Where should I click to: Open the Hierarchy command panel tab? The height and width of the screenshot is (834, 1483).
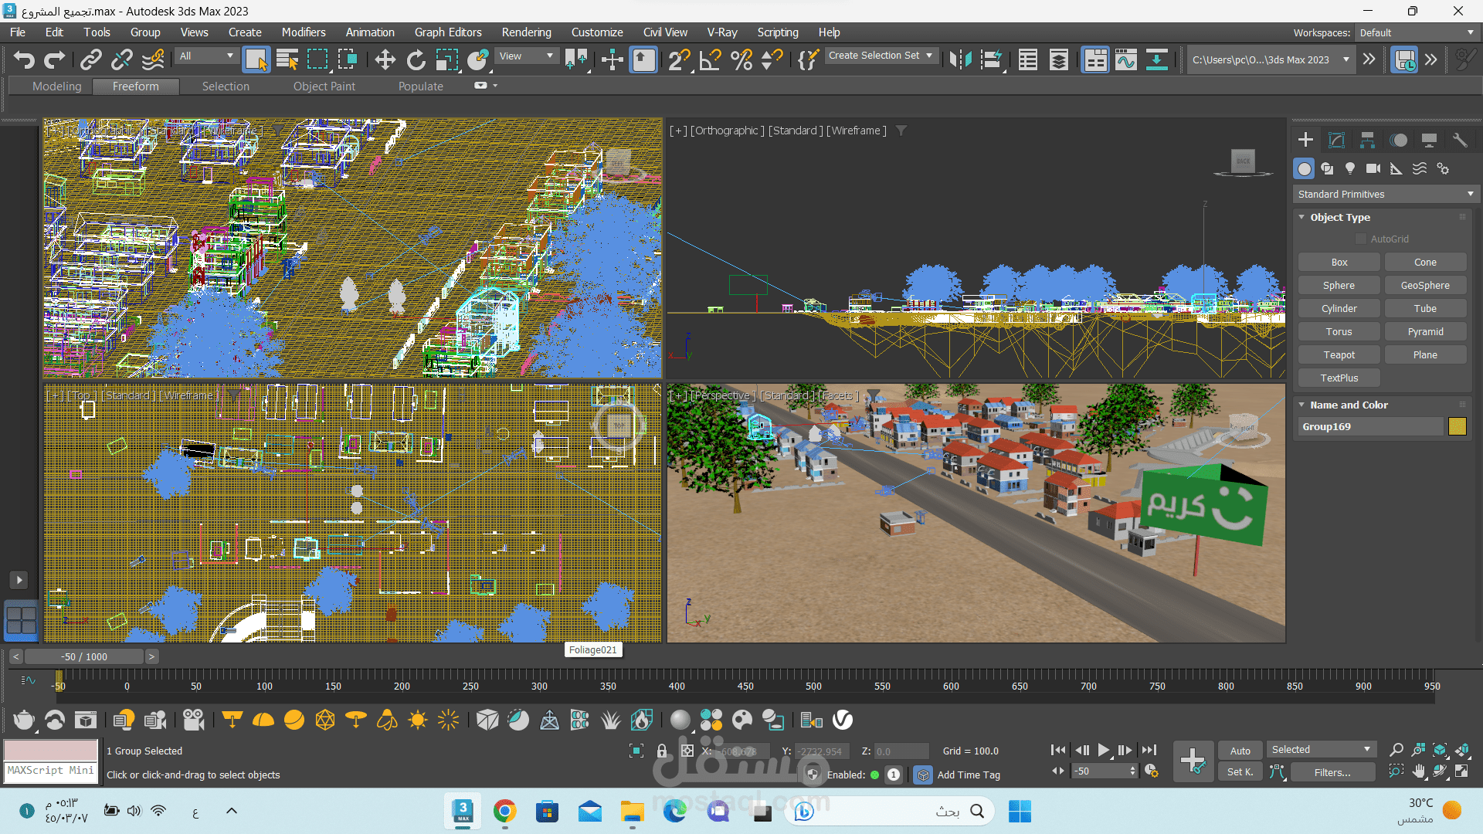click(x=1367, y=140)
